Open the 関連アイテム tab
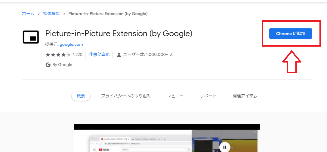The height and width of the screenshot is (152, 327). (245, 96)
